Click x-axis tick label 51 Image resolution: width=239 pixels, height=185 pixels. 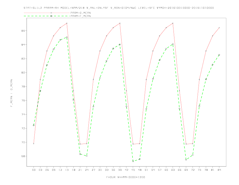[146, 170]
